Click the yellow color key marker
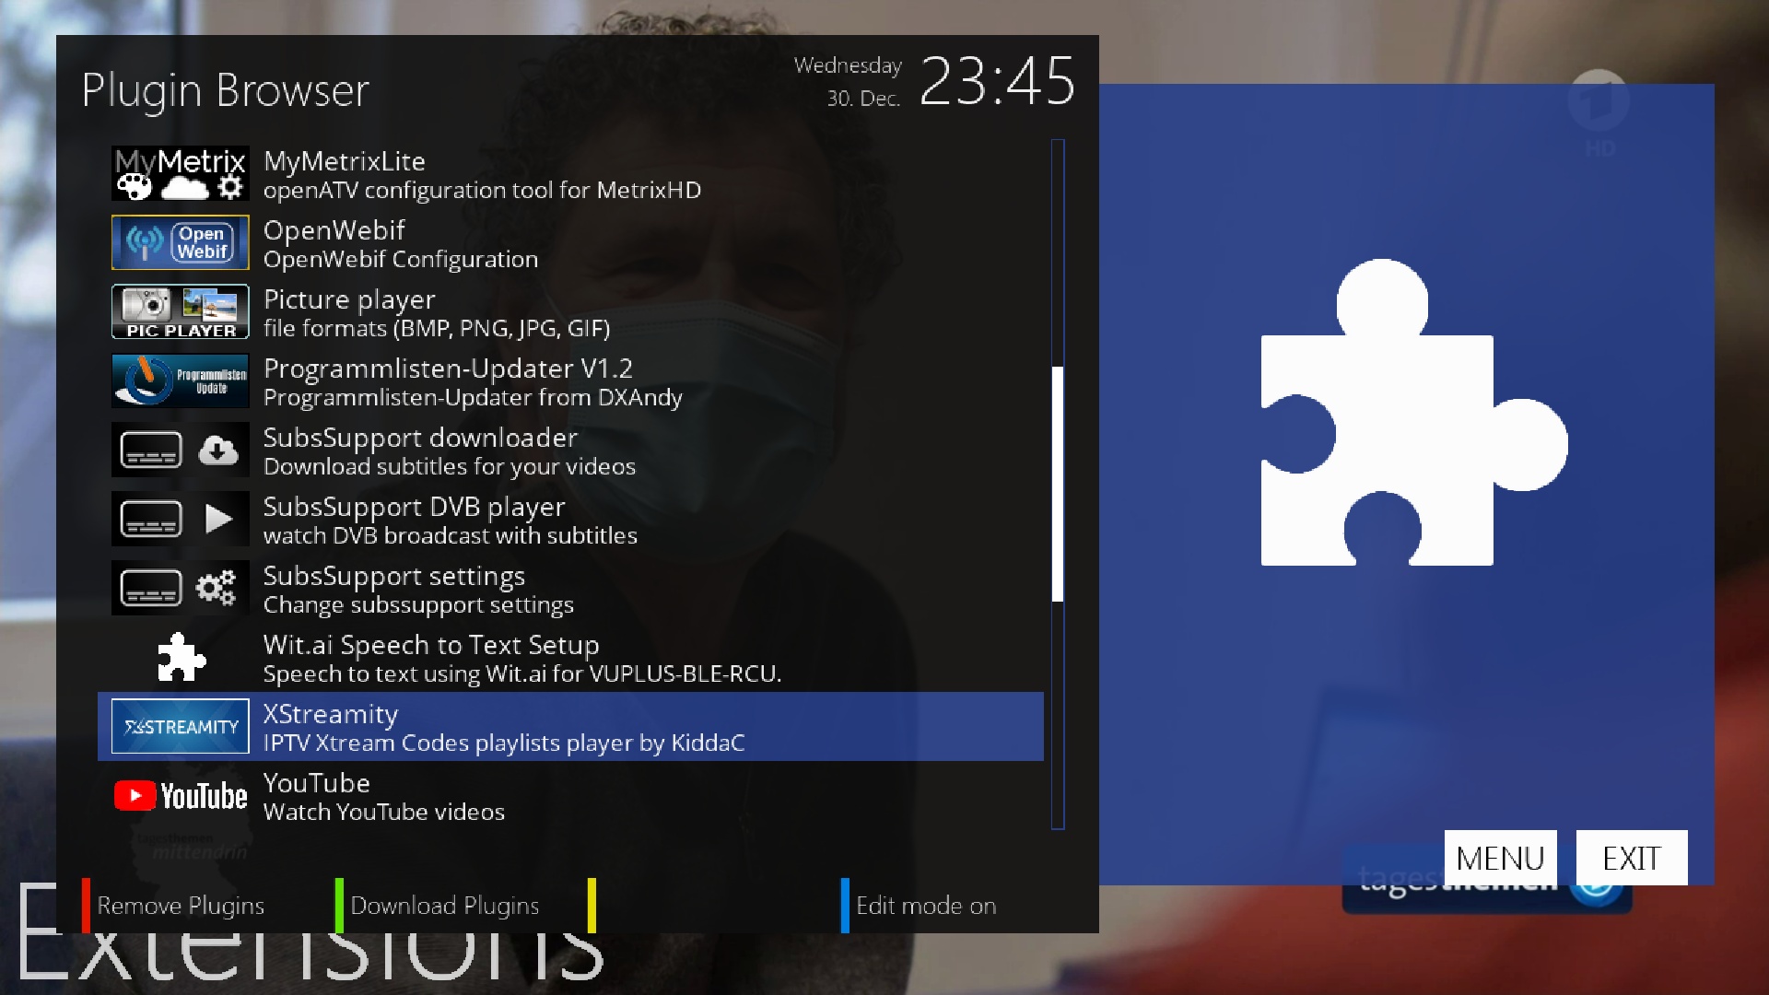The image size is (1769, 995). (x=592, y=906)
